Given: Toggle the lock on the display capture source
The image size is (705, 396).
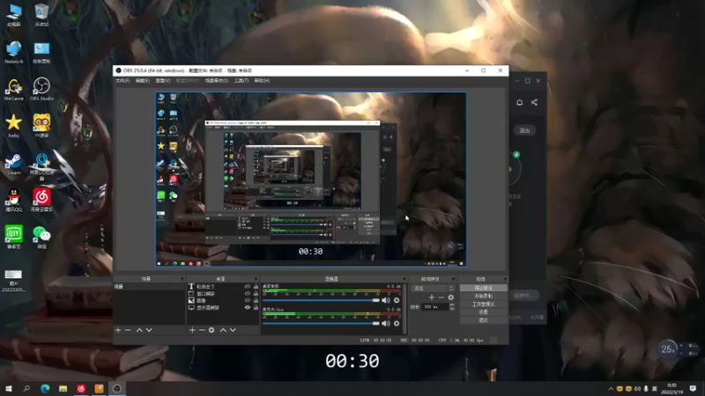Looking at the screenshot, I should coord(256,307).
